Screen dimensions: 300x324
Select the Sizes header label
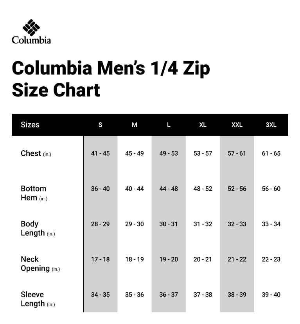(30, 125)
